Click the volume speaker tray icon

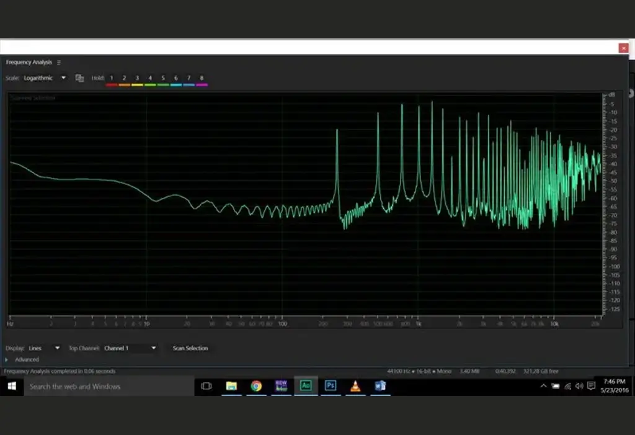click(579, 386)
